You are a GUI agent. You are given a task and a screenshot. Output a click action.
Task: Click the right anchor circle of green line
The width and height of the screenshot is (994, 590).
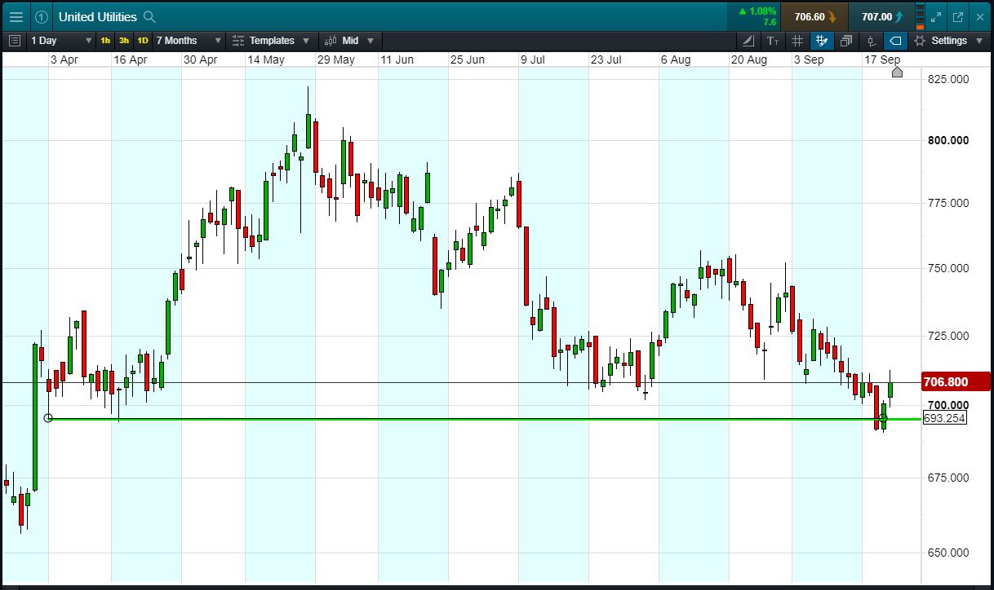pos(882,418)
